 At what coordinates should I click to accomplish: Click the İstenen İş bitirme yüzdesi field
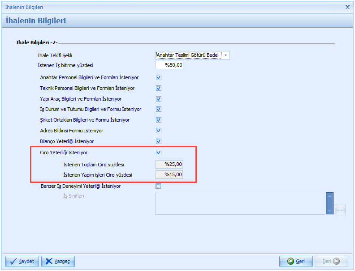coord(169,65)
